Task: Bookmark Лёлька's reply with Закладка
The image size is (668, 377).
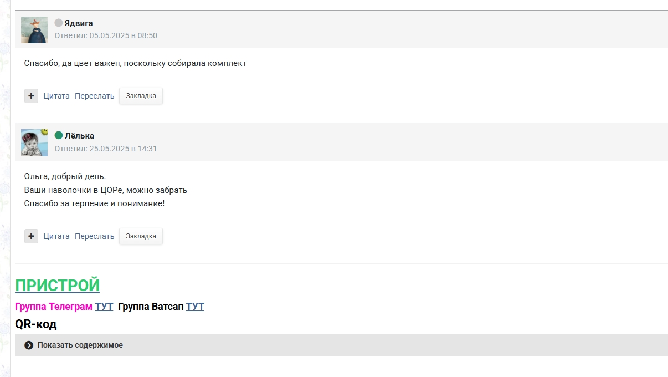Action: (x=141, y=236)
